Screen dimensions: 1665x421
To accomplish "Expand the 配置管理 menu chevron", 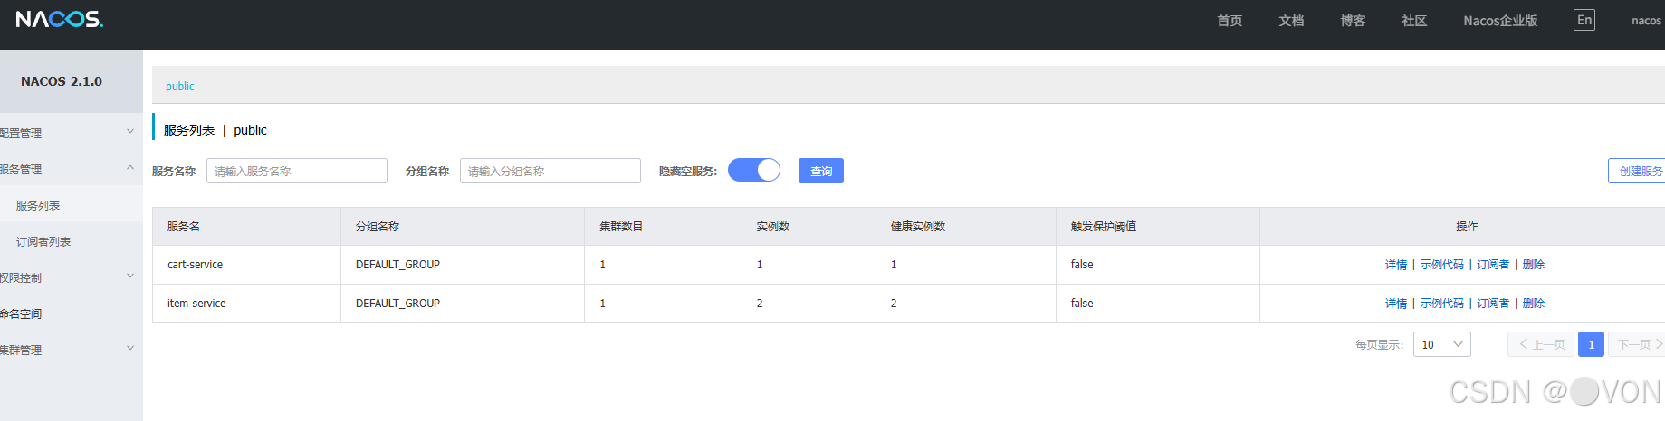I will (130, 132).
